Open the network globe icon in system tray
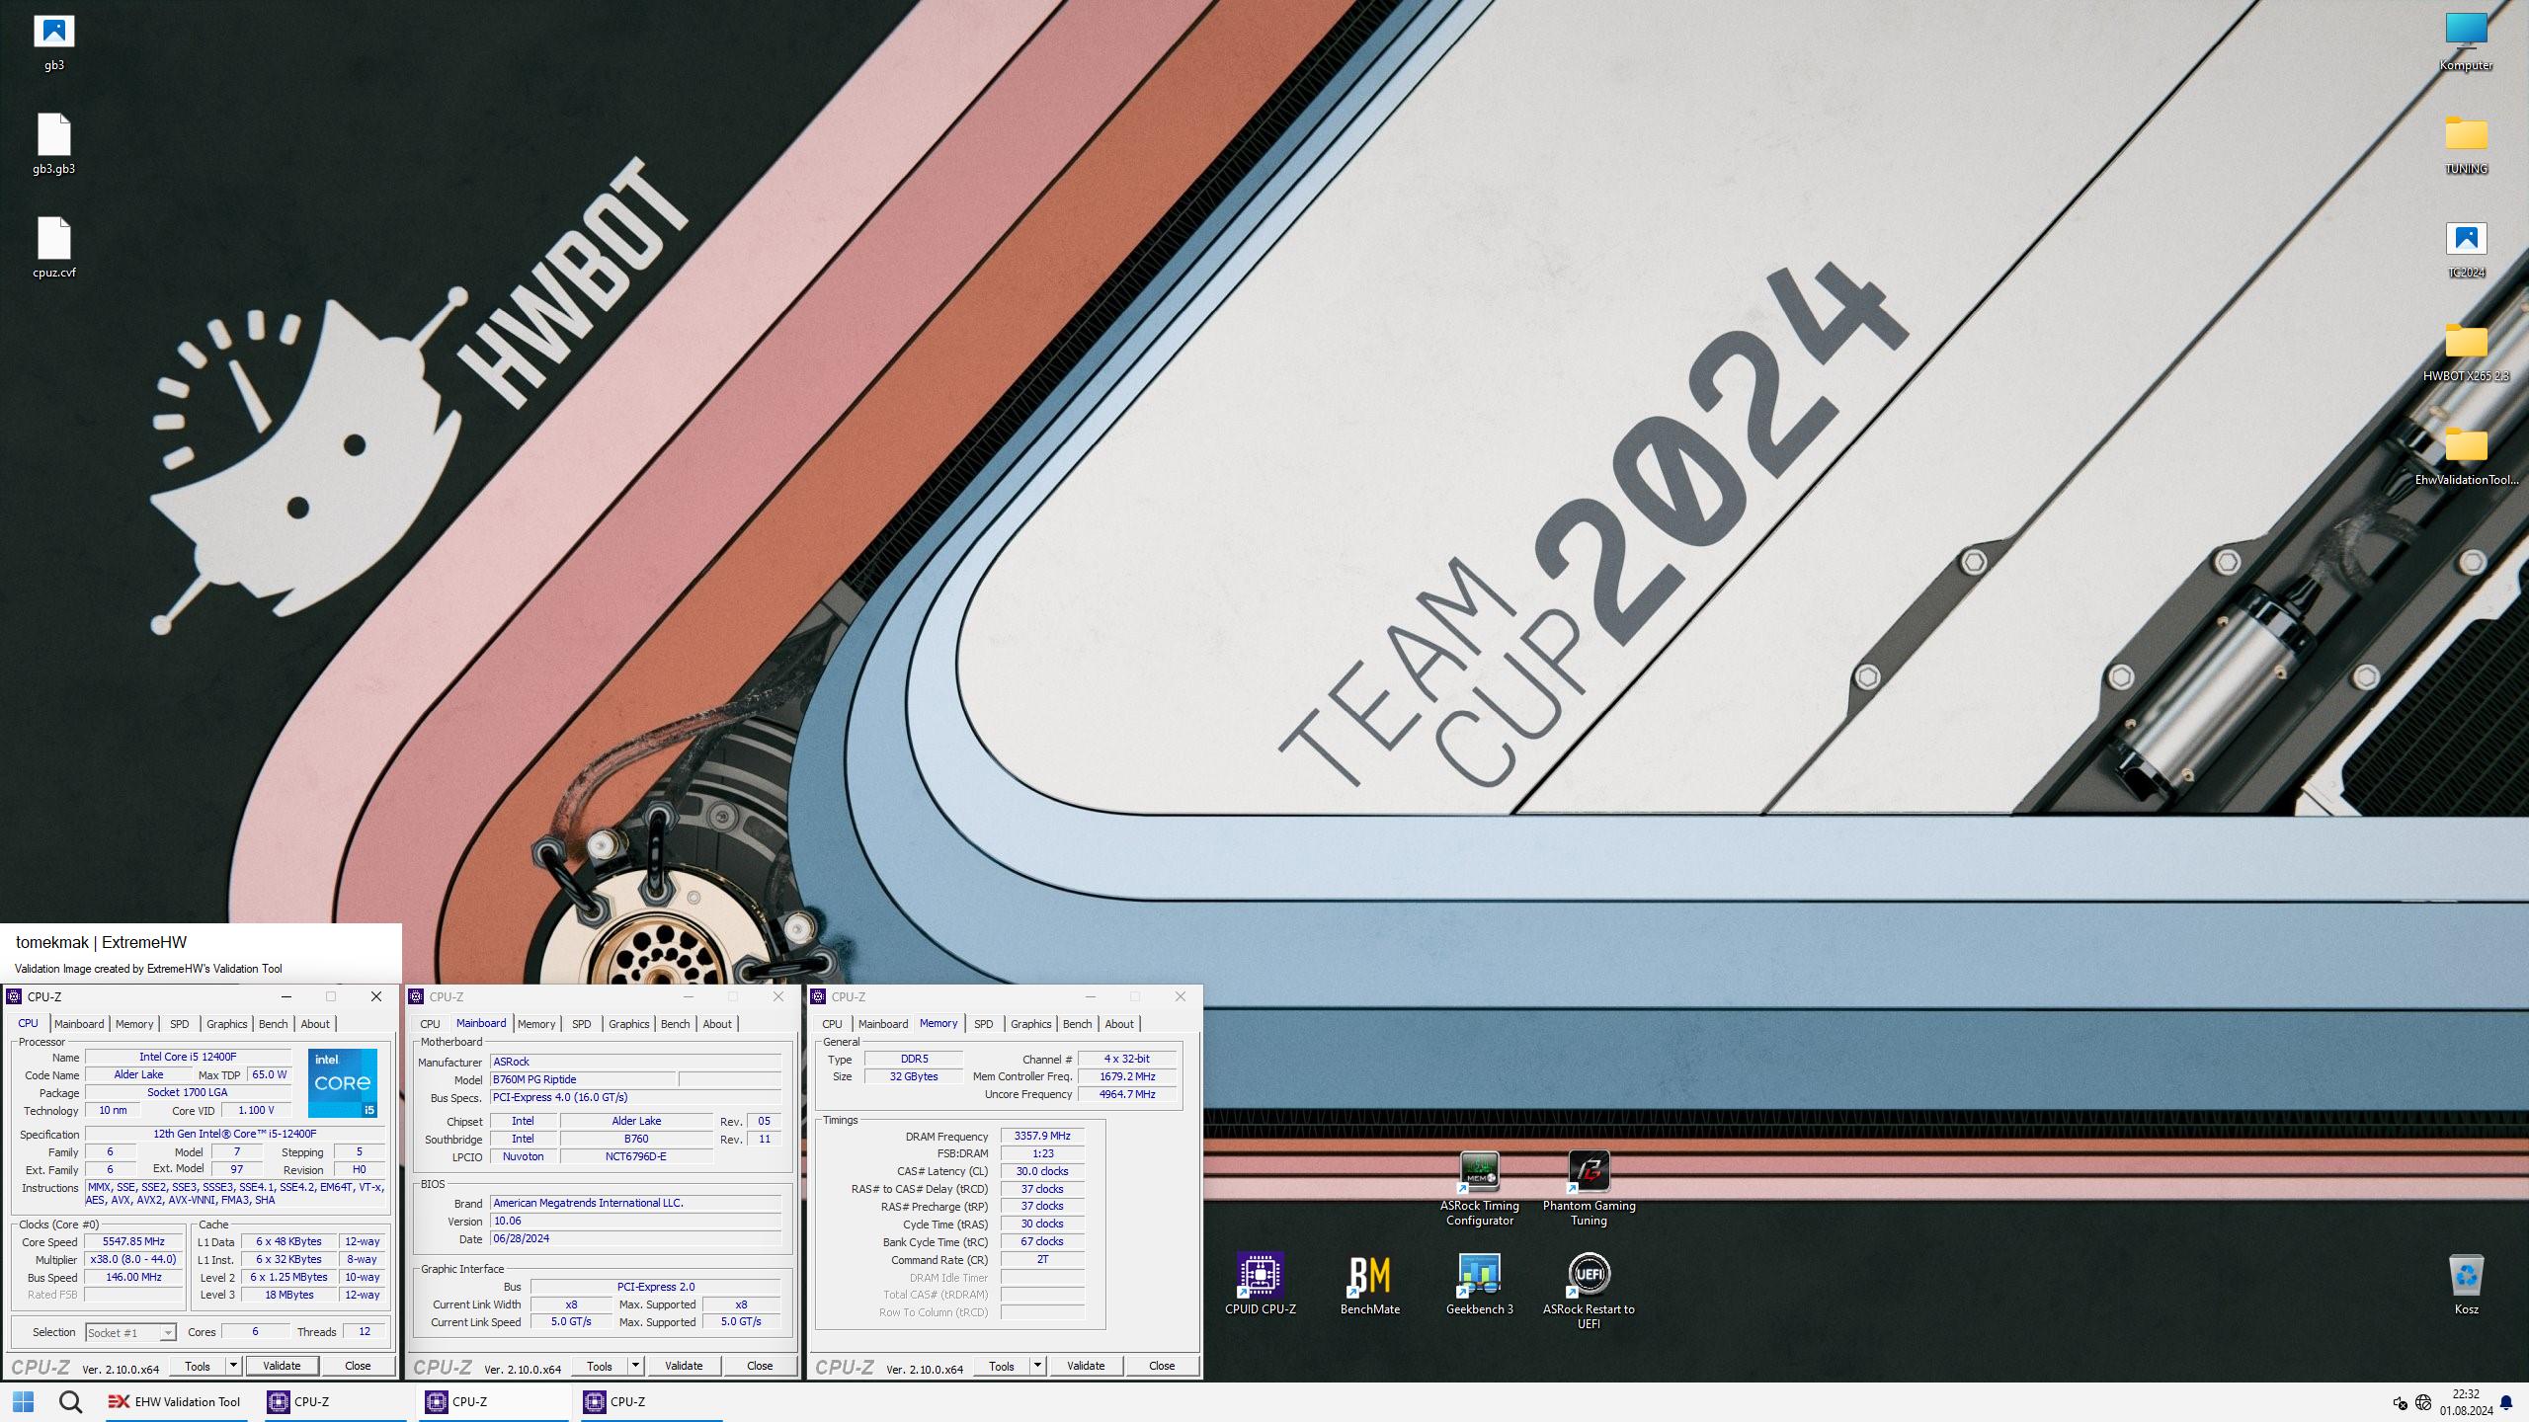The image size is (2529, 1422). [x=2423, y=1402]
